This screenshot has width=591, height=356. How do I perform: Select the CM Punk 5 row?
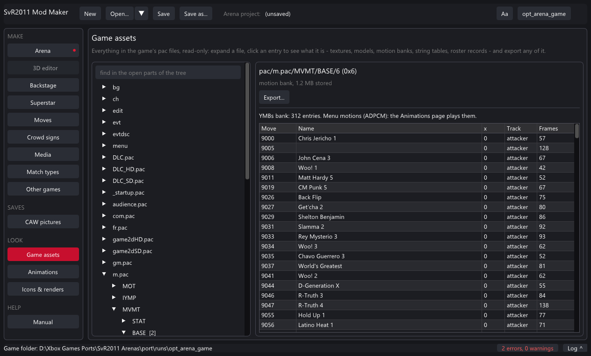417,188
